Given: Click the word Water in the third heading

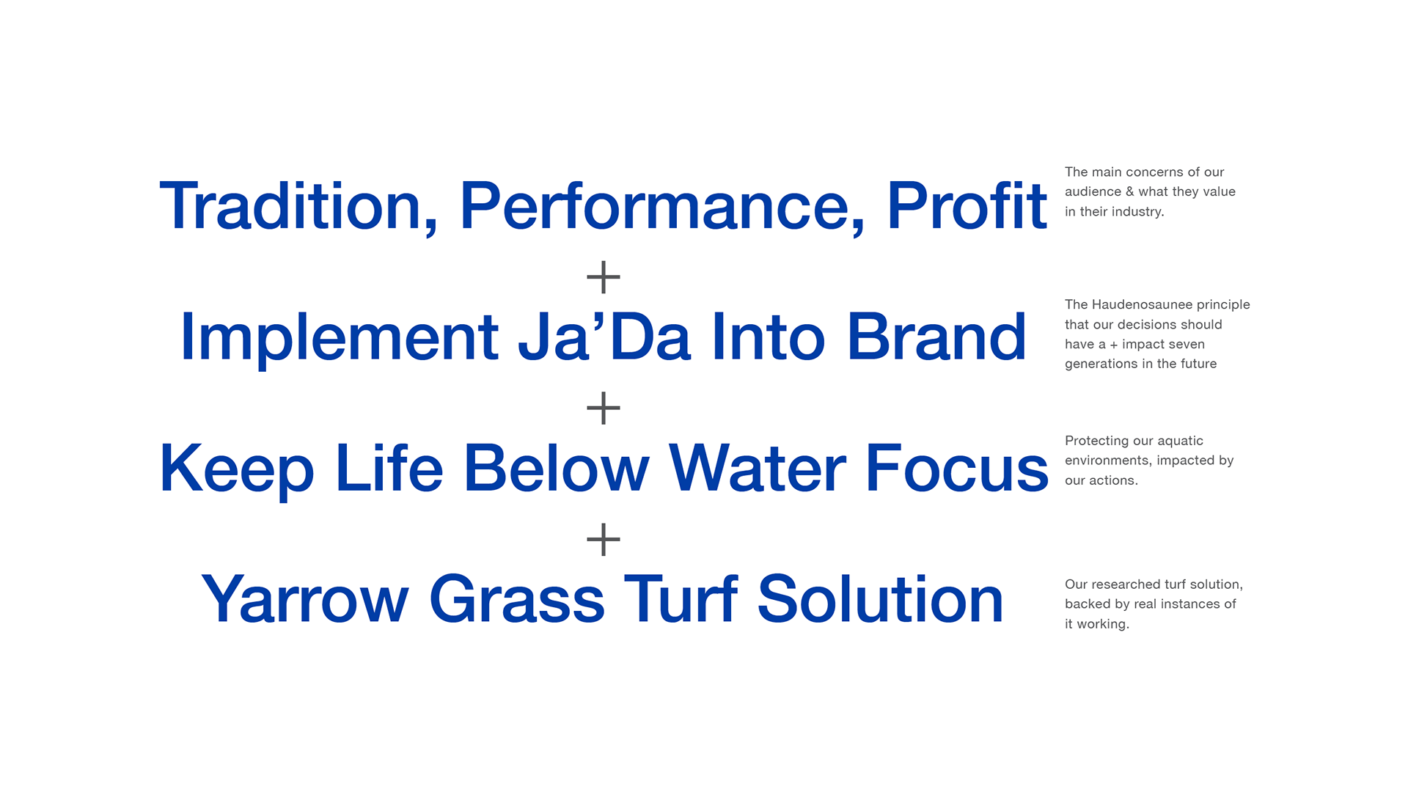Looking at the screenshot, I should click(x=758, y=468).
